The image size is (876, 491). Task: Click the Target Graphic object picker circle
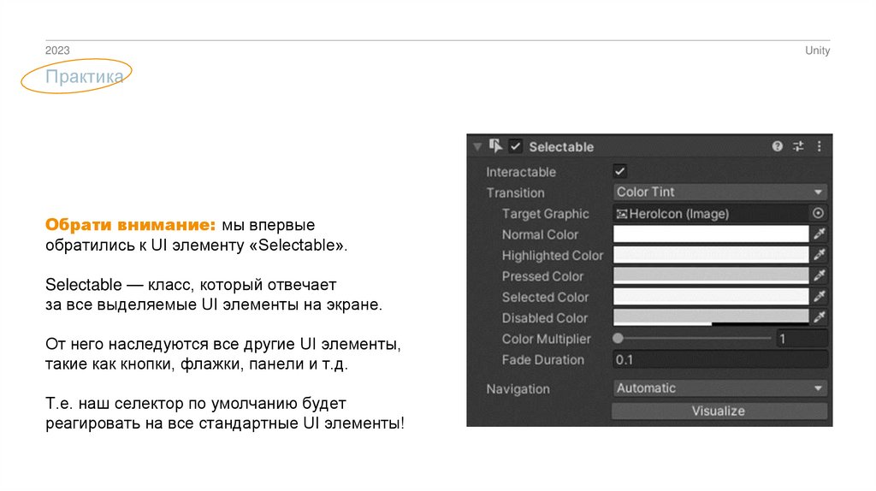click(x=819, y=214)
